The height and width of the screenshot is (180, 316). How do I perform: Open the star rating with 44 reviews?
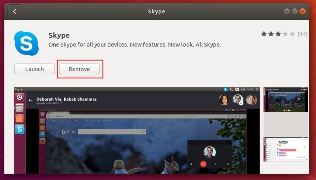point(284,34)
